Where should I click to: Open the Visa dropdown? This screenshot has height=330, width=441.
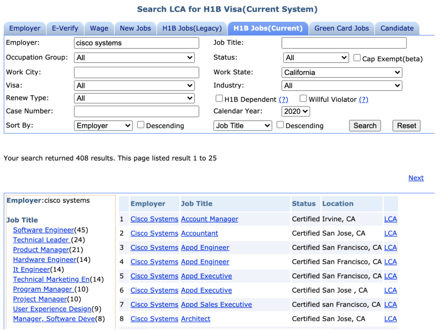(x=134, y=86)
